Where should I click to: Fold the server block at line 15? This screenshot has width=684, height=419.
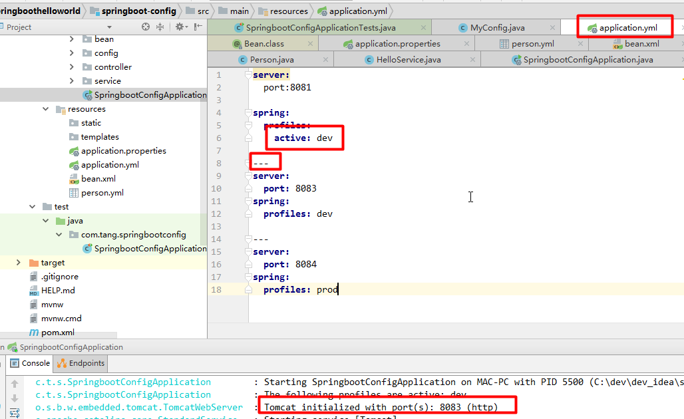point(248,252)
